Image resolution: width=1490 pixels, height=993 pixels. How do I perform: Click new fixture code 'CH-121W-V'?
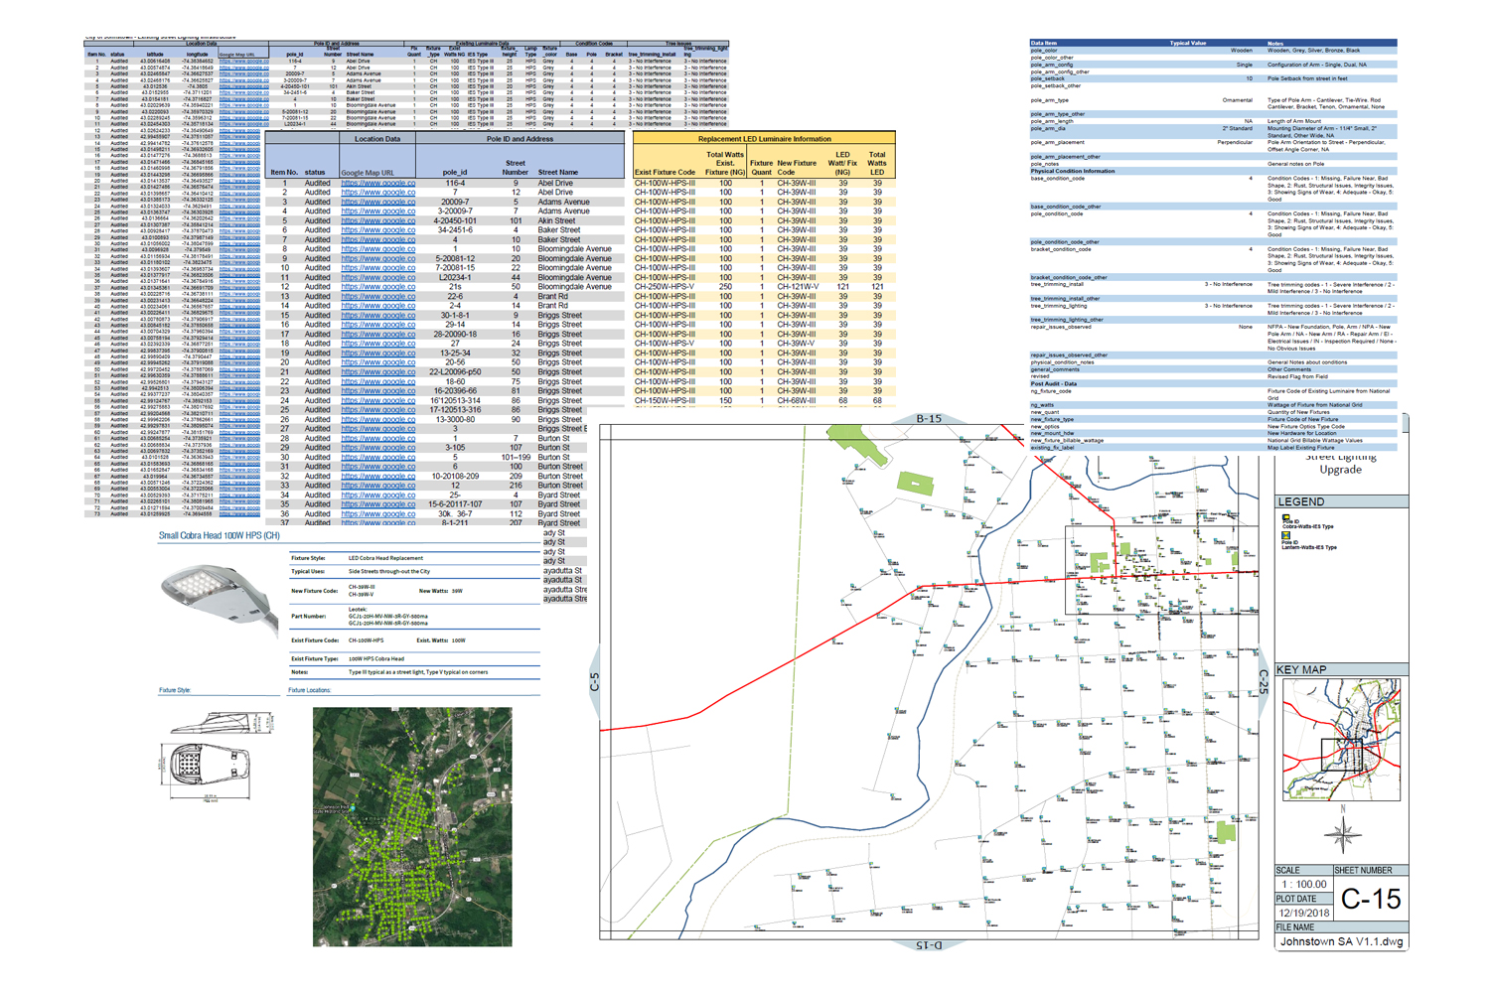click(798, 287)
